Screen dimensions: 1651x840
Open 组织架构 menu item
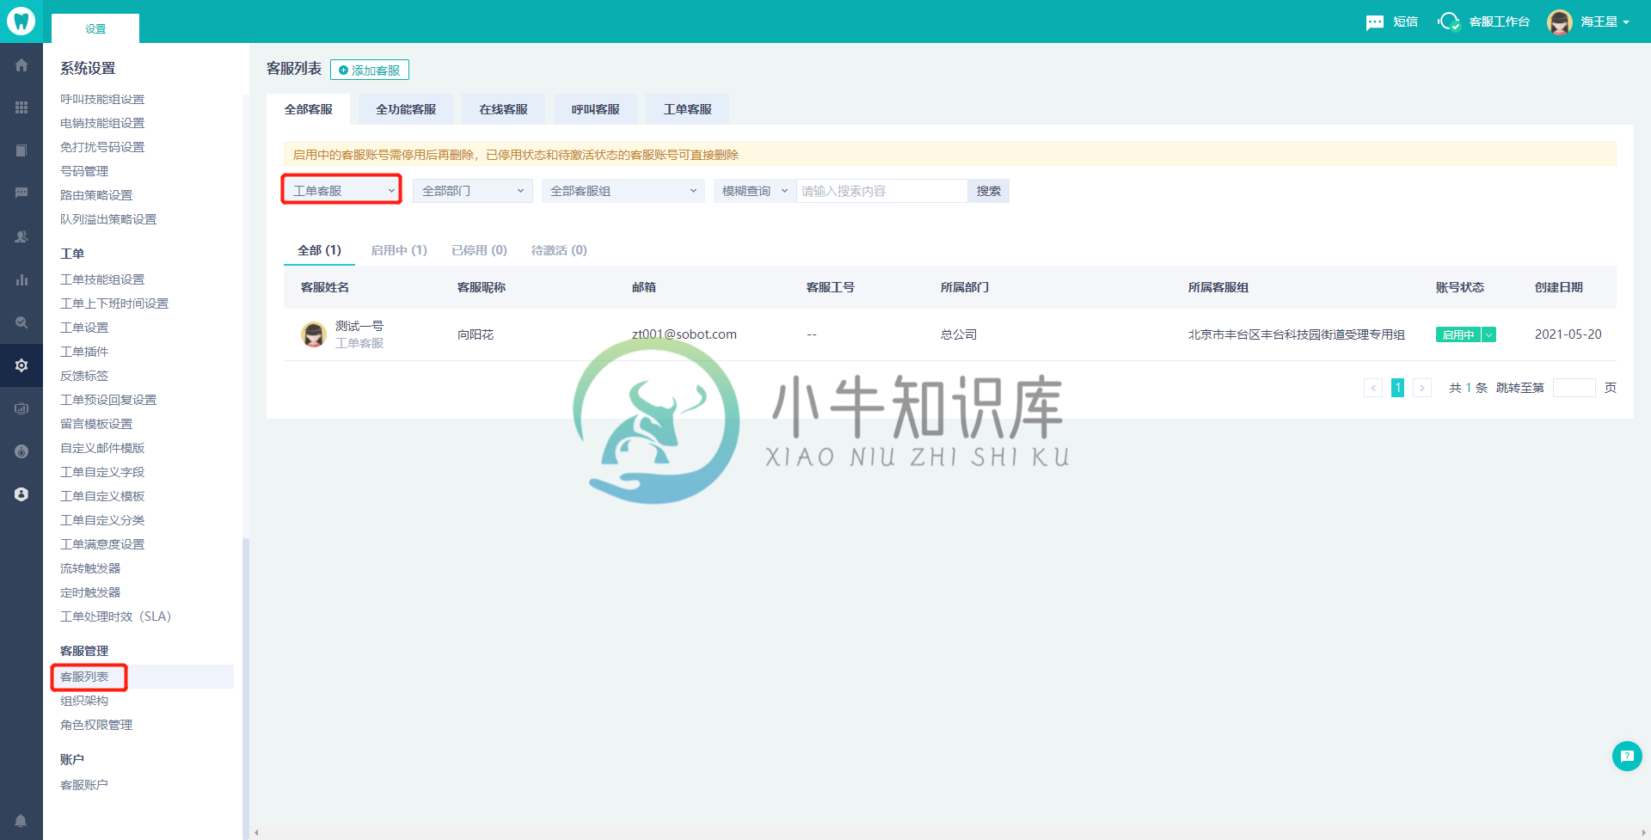(84, 701)
